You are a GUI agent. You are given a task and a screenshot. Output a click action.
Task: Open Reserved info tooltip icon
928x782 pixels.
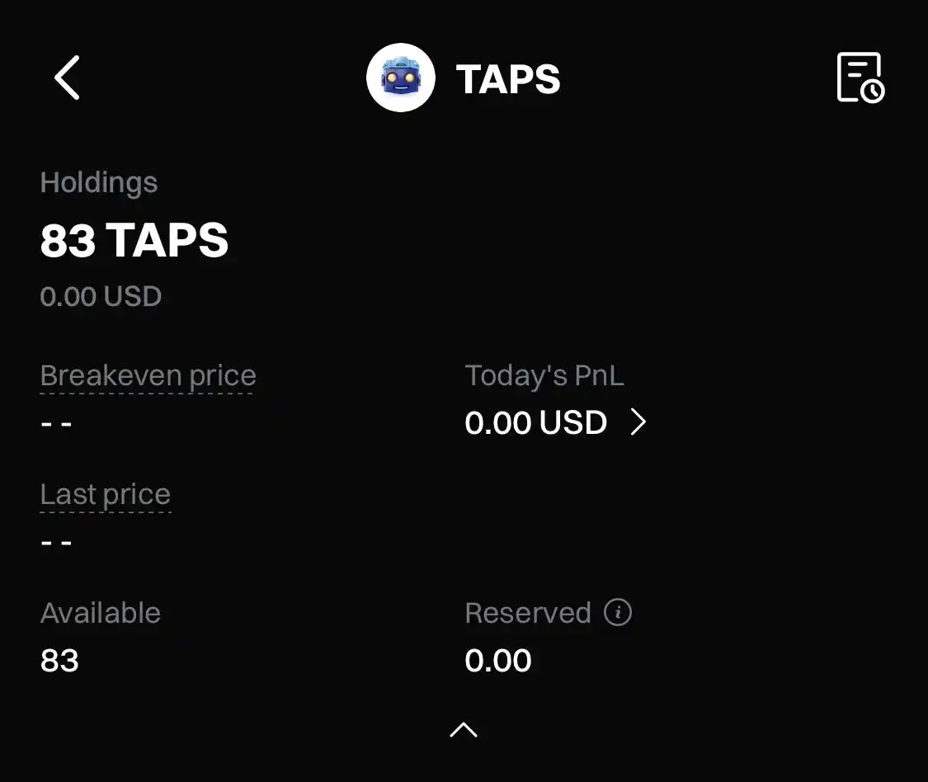click(618, 611)
